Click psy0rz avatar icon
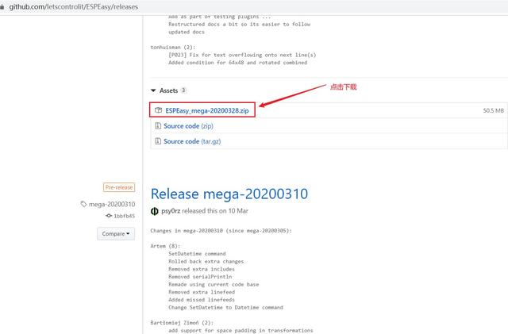 [x=155, y=211]
